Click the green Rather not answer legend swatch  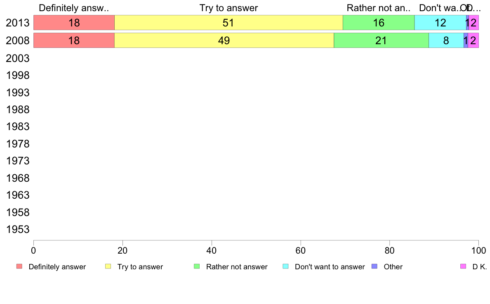[x=197, y=266]
